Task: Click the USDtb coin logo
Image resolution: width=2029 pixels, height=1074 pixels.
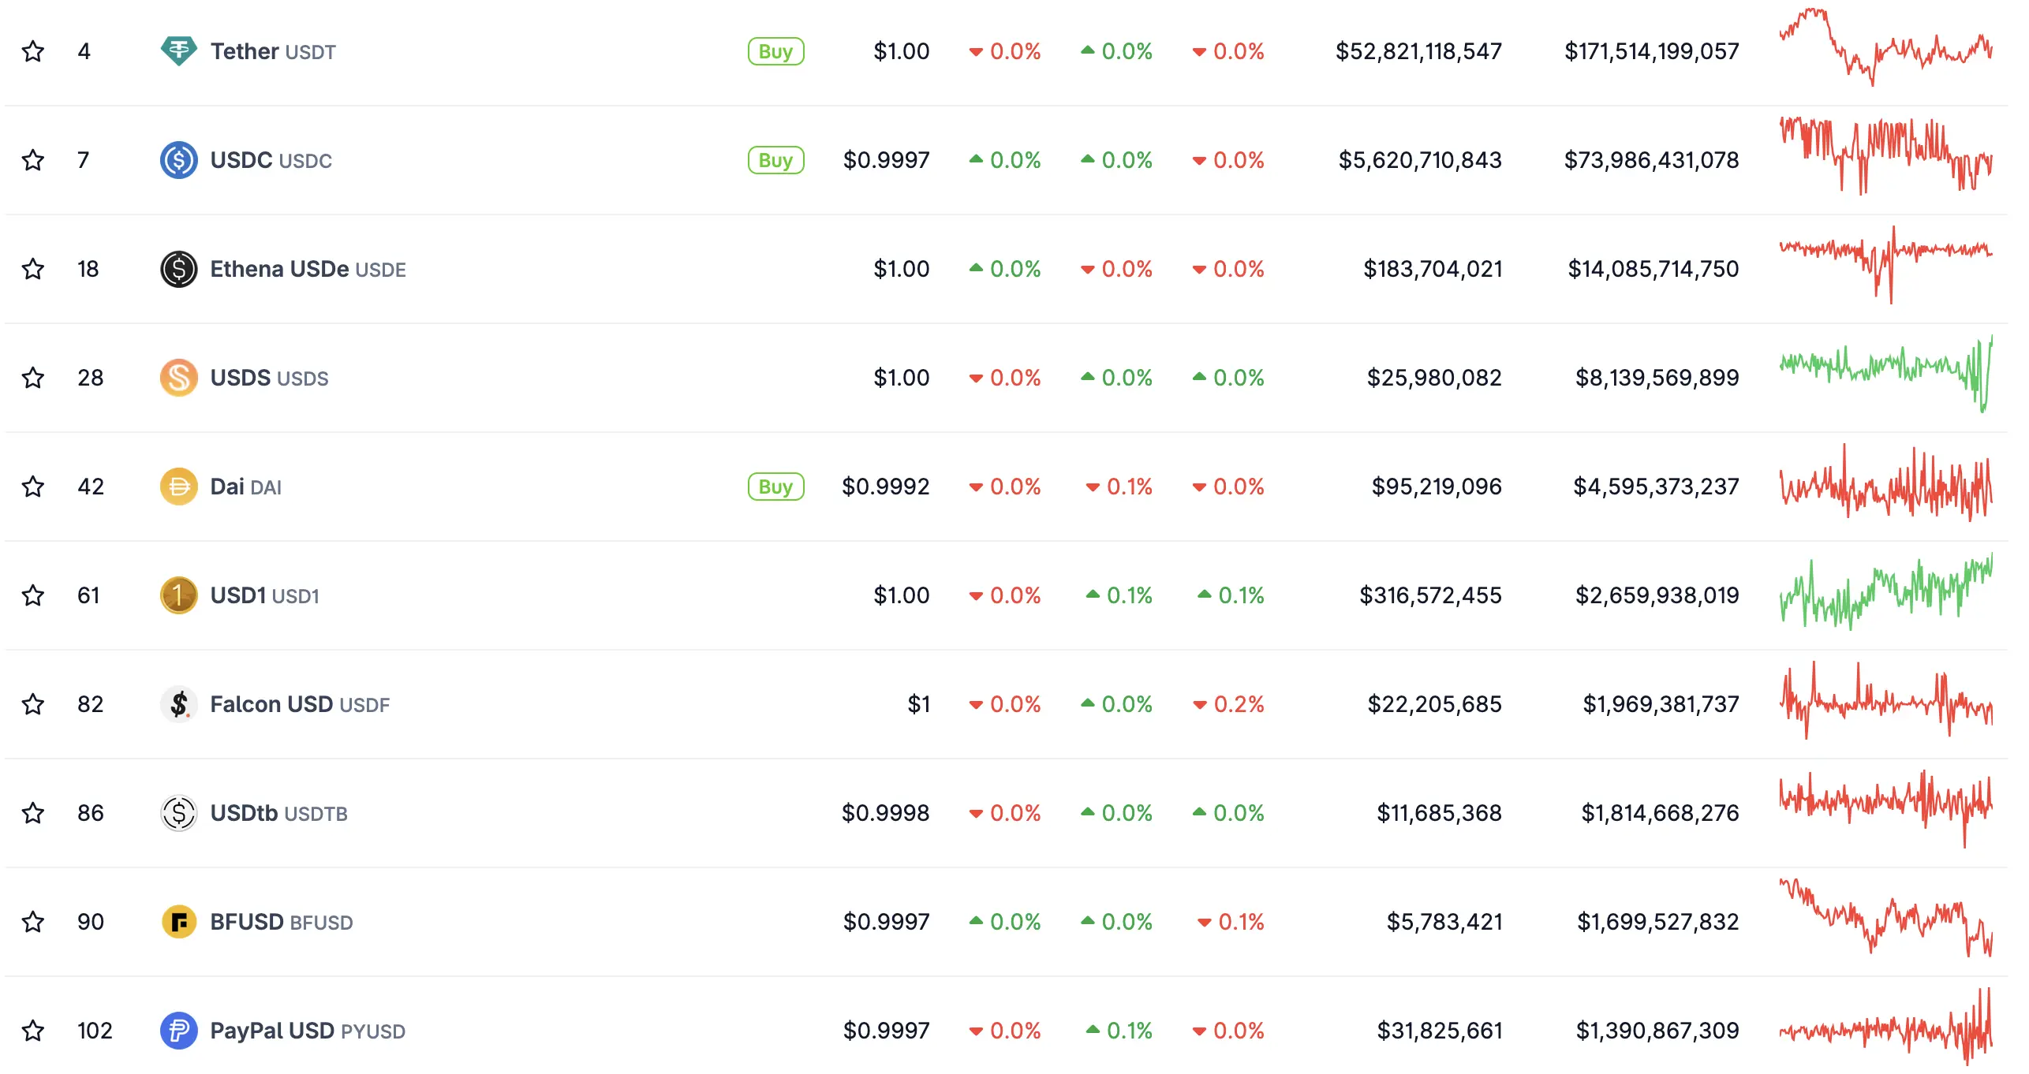Action: click(180, 813)
